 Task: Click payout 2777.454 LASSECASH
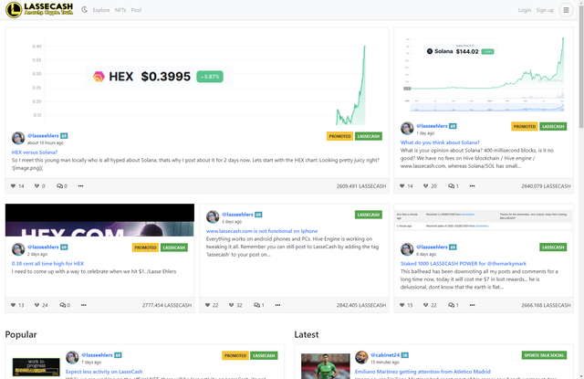pyautogui.click(x=167, y=305)
